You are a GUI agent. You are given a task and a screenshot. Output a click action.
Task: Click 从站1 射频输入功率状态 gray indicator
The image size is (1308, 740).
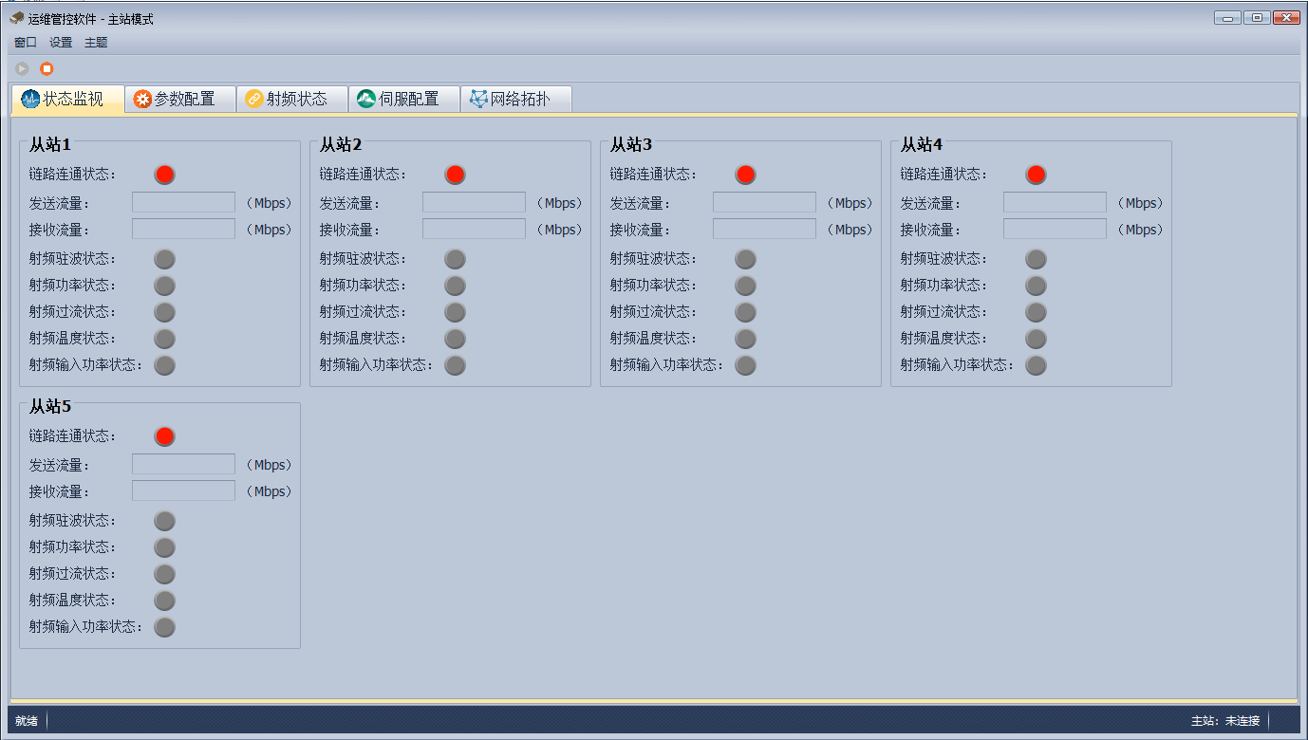click(165, 365)
